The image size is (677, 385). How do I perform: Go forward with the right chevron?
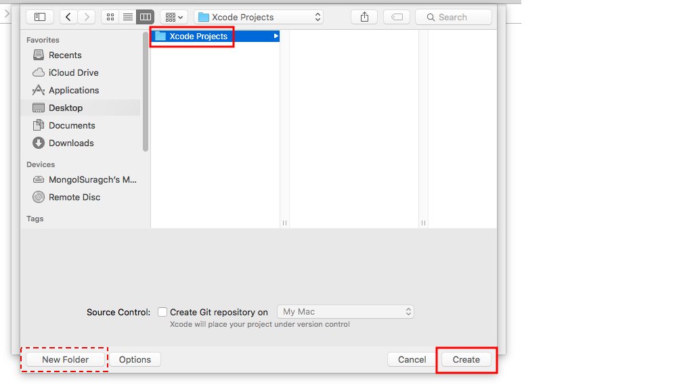pos(87,18)
